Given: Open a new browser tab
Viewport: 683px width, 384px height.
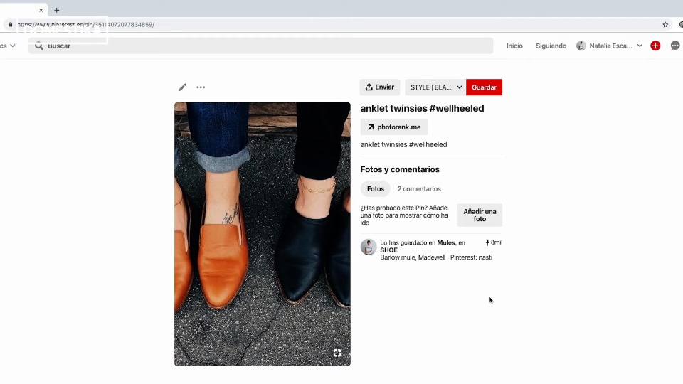Looking at the screenshot, I should (57, 10).
